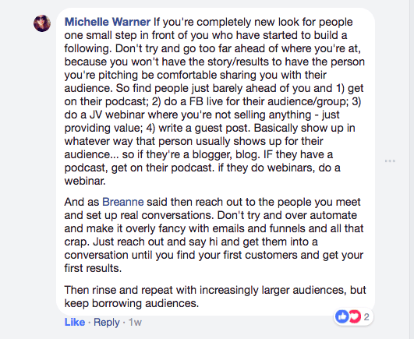Open the 1w timestamp permalink

pos(135,322)
